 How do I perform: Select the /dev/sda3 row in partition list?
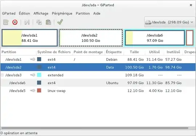click(x=98, y=75)
